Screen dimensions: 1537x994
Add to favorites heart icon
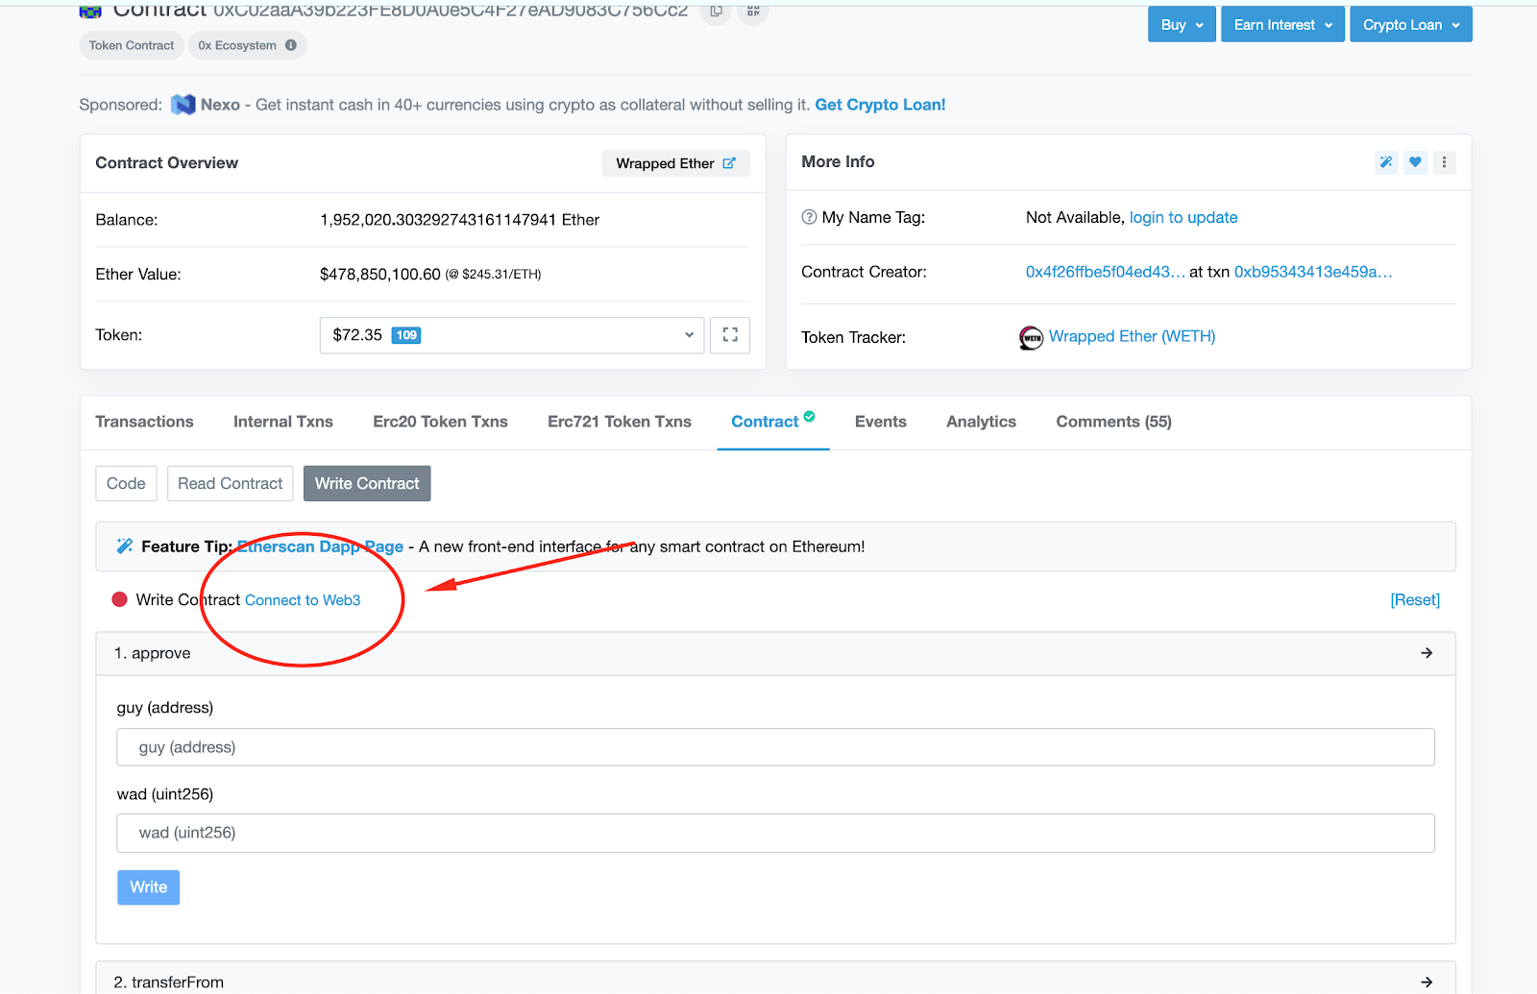(1415, 162)
